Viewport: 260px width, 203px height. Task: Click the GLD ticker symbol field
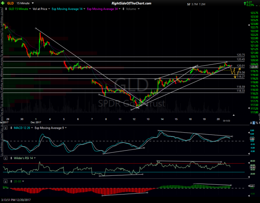point(10,3)
